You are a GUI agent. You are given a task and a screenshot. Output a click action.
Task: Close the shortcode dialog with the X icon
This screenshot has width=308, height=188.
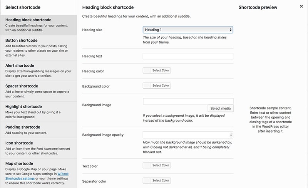point(301,7)
